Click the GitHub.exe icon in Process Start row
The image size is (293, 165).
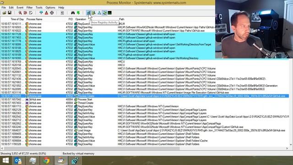[27, 99]
